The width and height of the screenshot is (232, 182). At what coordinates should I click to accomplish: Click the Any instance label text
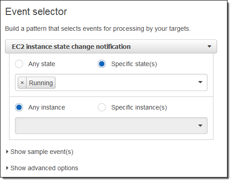47,107
